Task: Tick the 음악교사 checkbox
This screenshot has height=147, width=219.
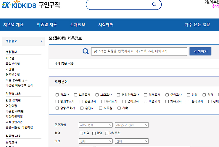Action: [x=189, y=102]
